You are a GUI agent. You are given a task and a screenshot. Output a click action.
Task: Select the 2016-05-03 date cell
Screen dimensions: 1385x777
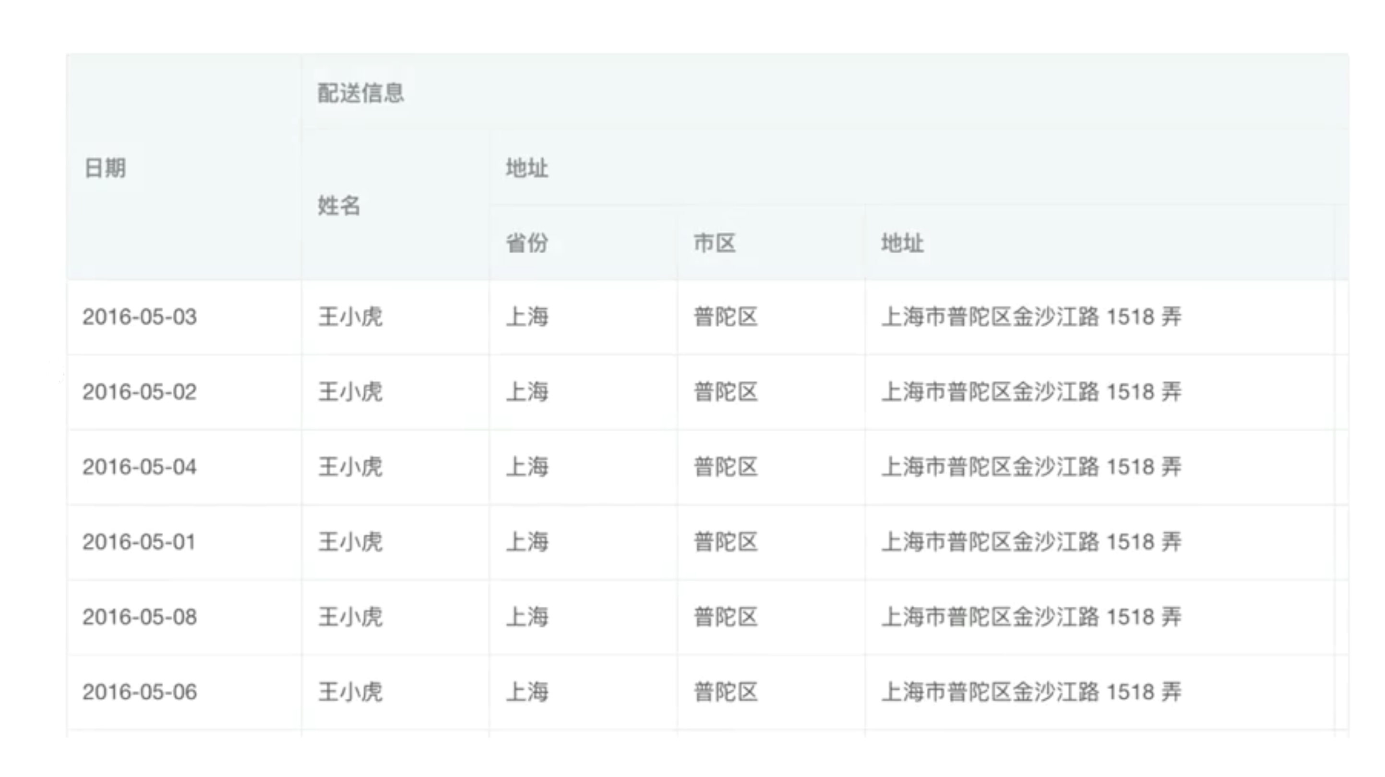(x=140, y=317)
